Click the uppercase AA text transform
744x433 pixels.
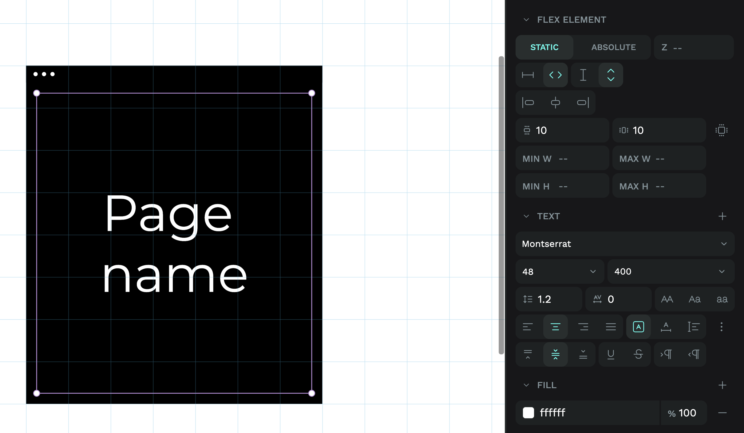pos(667,299)
